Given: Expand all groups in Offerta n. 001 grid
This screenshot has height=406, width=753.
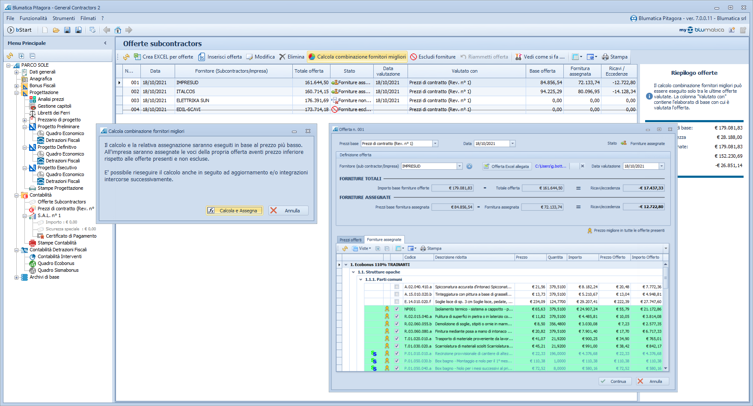Looking at the screenshot, I should tap(378, 248).
